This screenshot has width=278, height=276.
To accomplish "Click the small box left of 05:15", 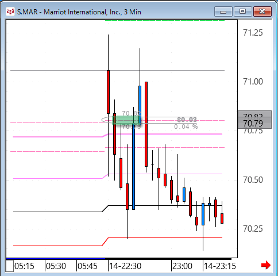I will (x=10, y=266).
